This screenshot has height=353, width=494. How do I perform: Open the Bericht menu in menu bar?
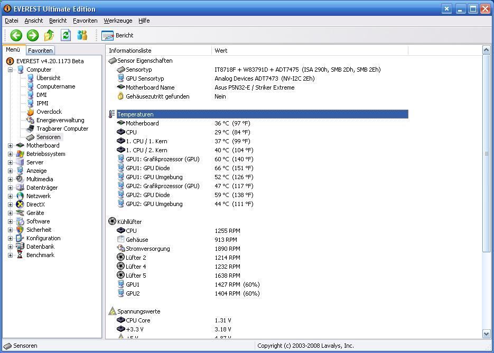tap(58, 21)
